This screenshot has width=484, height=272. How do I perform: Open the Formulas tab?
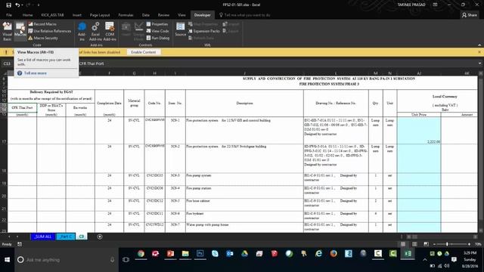point(126,15)
